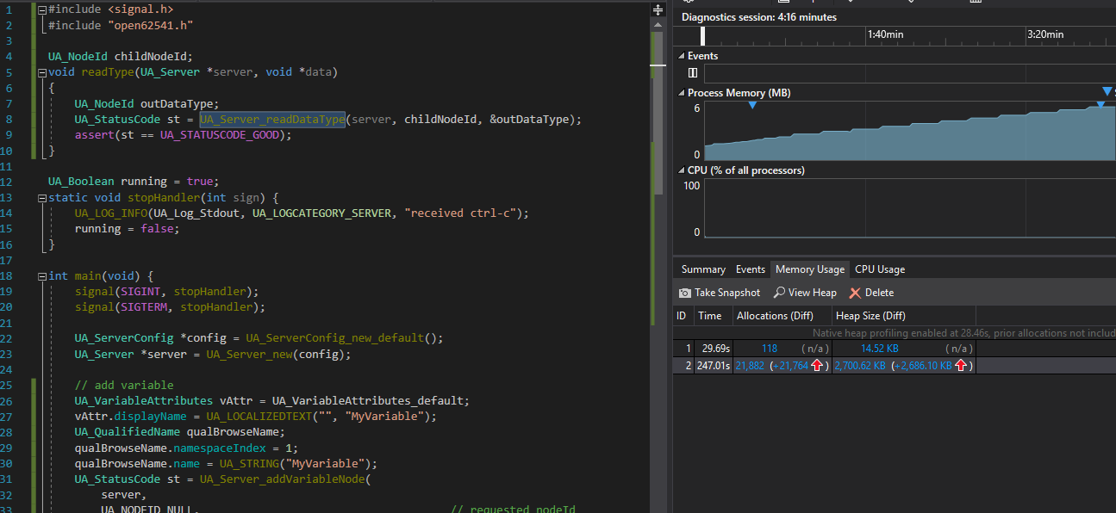Select the Memory Usage tab
1116x513 pixels.
(809, 269)
